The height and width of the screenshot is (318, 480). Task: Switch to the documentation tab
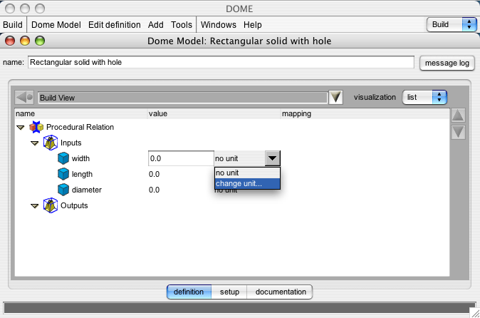click(x=280, y=292)
